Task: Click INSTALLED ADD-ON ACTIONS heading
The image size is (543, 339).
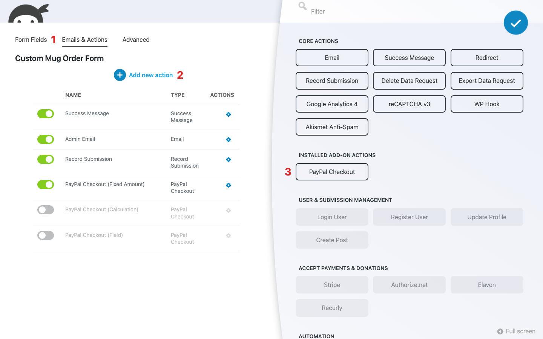Action: point(337,155)
